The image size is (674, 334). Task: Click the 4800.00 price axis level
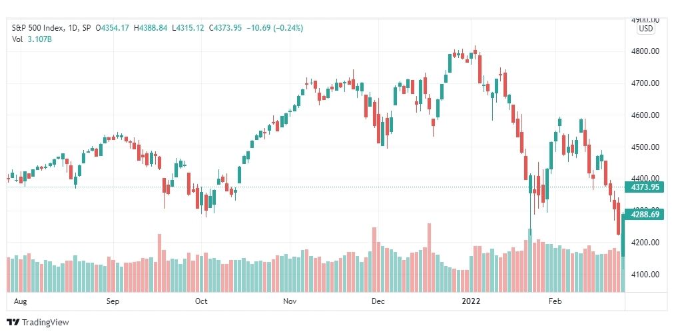643,51
